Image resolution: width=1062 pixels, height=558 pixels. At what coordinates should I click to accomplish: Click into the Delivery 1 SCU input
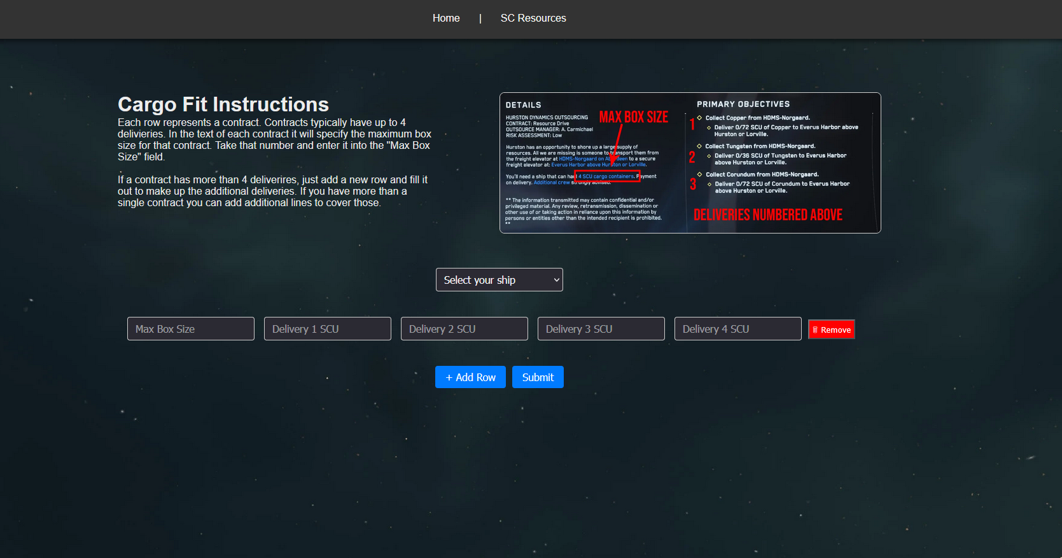pyautogui.click(x=327, y=329)
